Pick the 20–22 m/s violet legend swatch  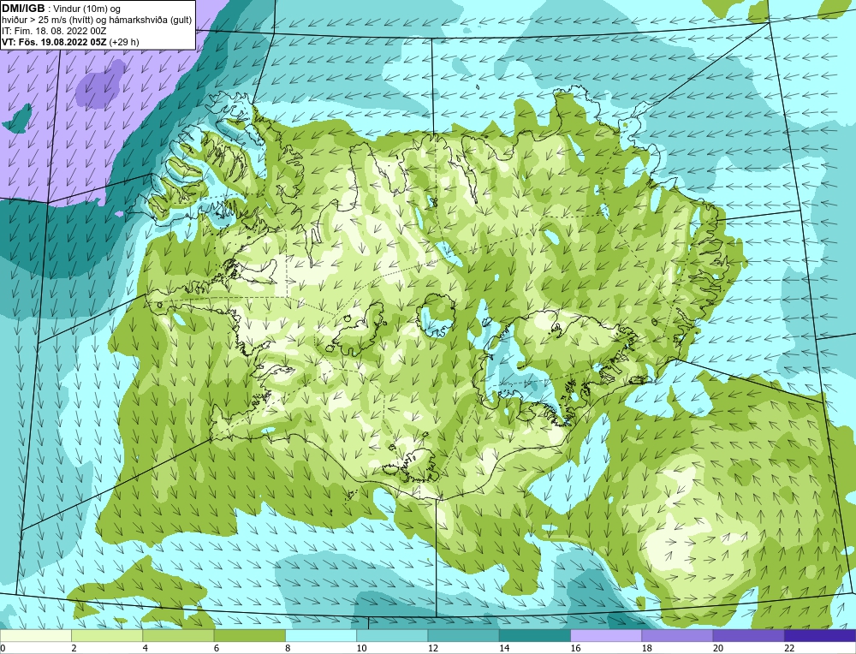click(748, 635)
